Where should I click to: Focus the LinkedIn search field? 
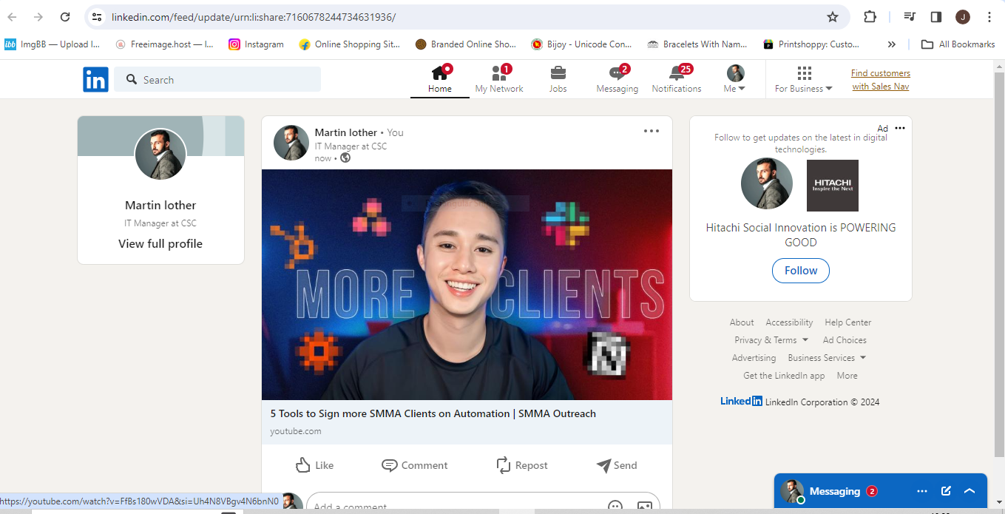click(217, 80)
